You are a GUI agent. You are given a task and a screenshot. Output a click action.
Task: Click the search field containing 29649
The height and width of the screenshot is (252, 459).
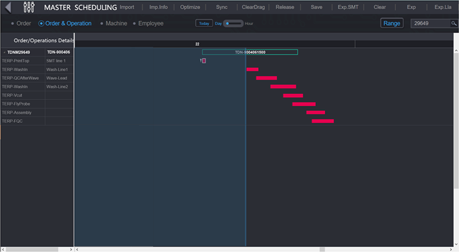coord(430,24)
